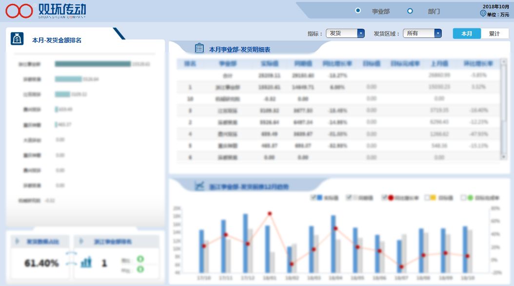
Task: Click the trend chart icon in bottom panel header
Action: pos(199,186)
